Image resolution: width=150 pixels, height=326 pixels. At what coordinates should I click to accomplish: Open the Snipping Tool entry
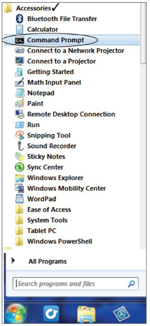(49, 135)
